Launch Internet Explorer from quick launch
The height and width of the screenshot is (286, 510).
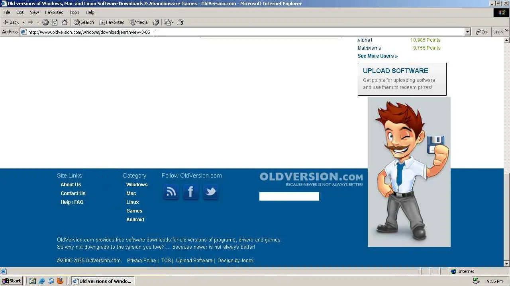pos(41,281)
